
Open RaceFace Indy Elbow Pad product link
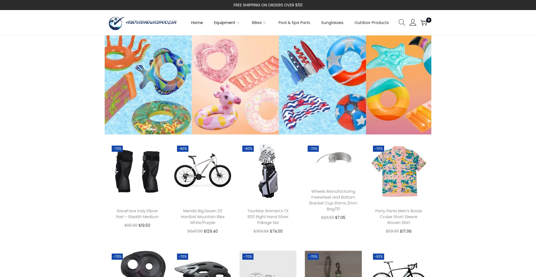(137, 214)
